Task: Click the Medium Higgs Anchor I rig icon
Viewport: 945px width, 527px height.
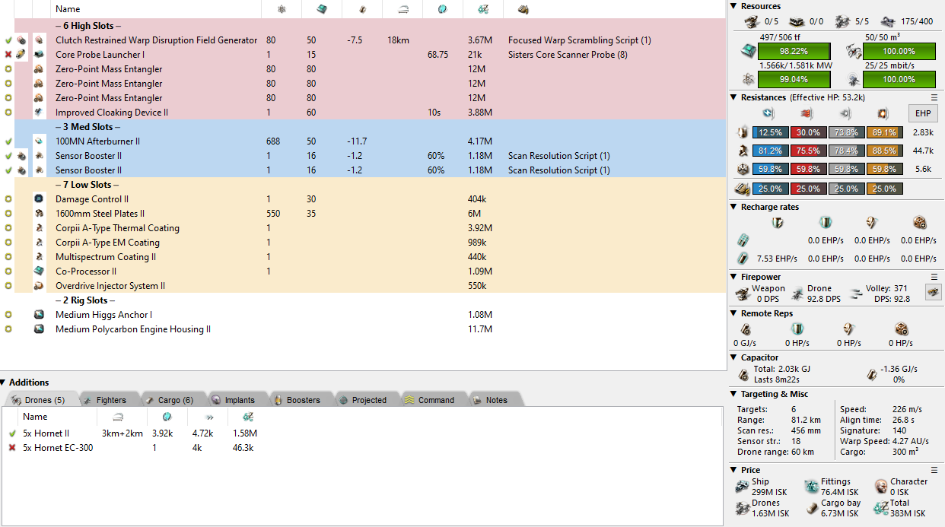Action: (39, 315)
